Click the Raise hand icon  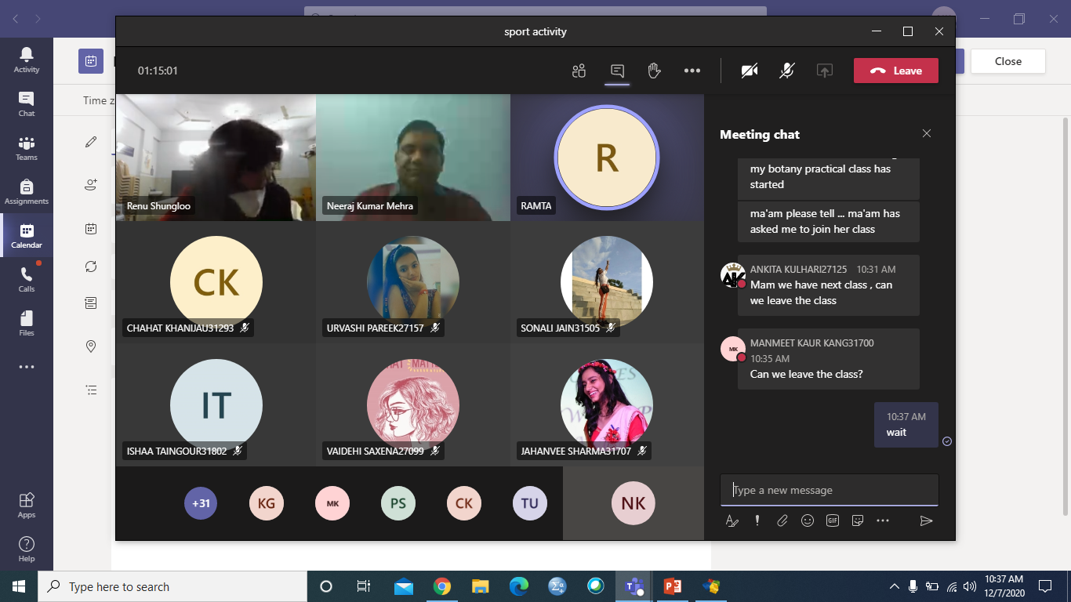coord(655,71)
